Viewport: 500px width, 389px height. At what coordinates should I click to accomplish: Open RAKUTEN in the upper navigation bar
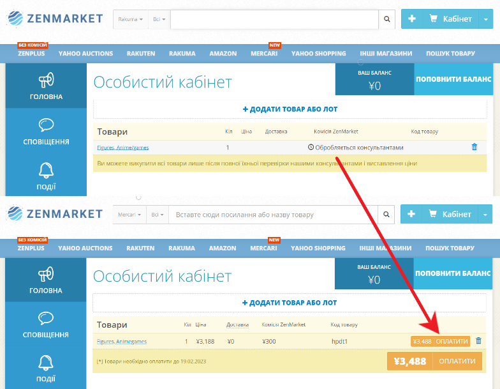click(x=141, y=54)
